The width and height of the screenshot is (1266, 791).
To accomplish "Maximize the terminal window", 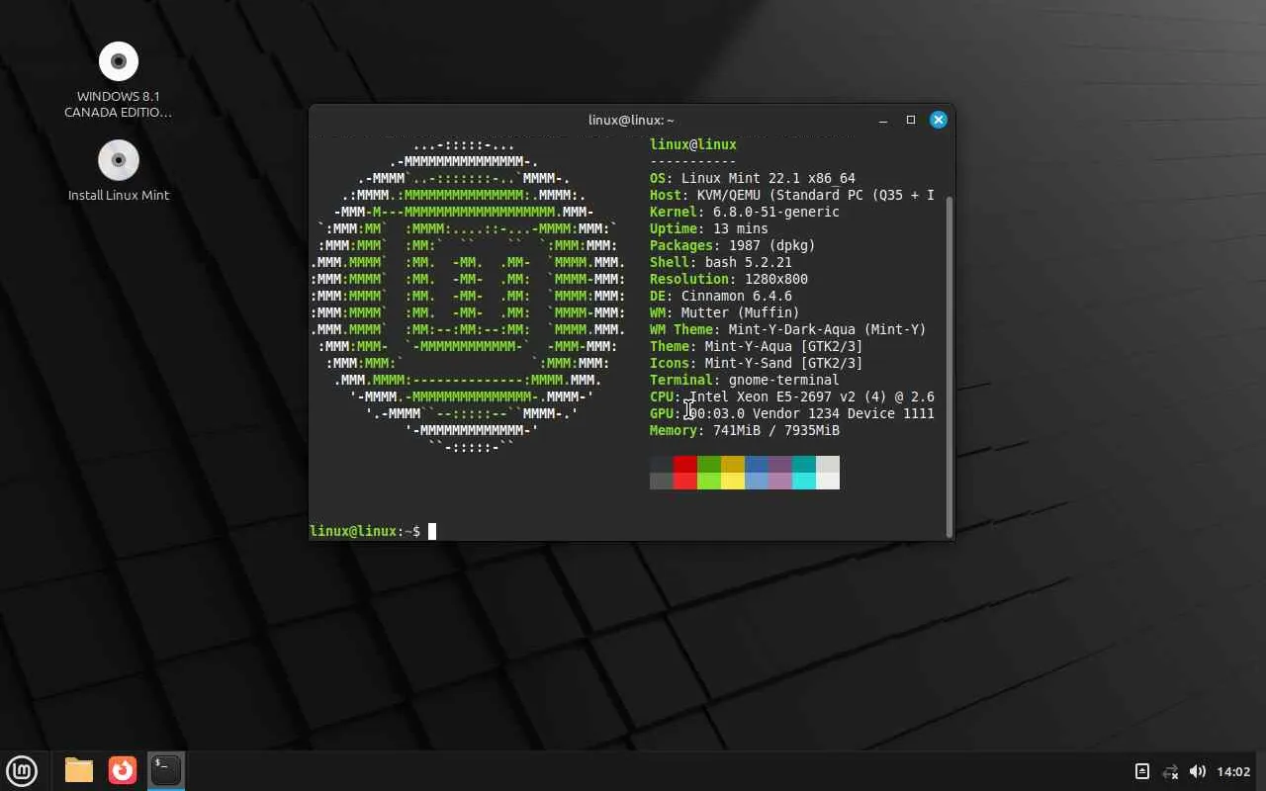I will 911,120.
